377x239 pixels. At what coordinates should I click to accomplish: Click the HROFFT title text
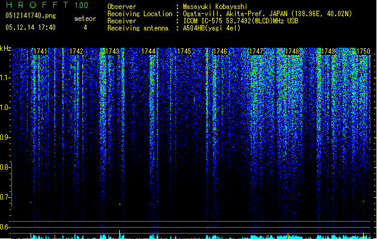point(37,5)
